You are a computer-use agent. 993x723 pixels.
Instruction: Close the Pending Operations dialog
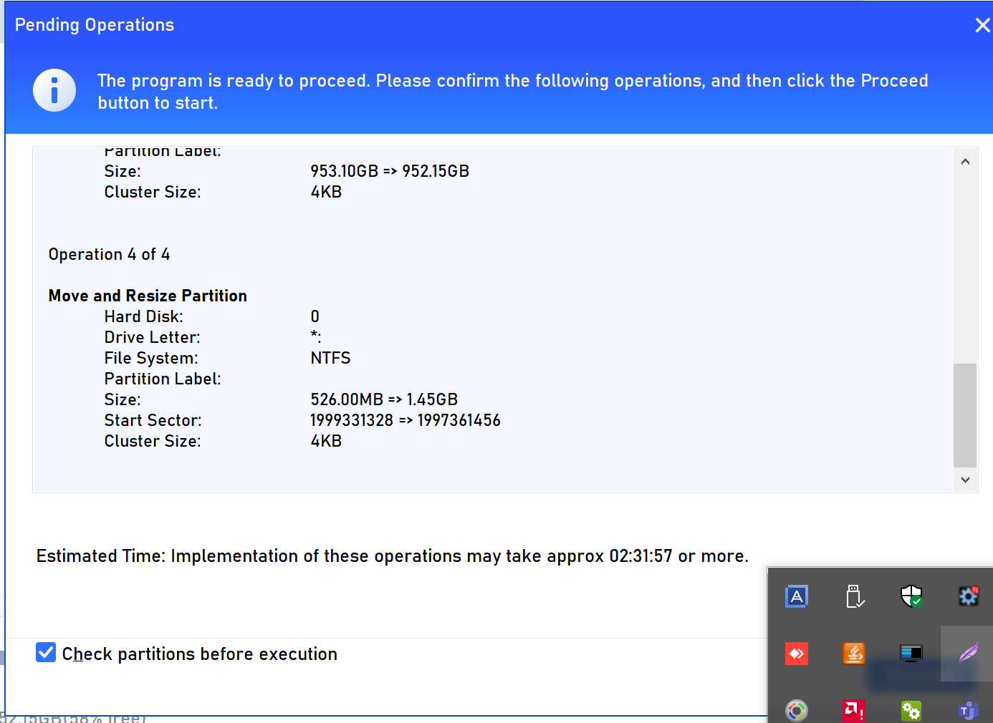pos(982,25)
